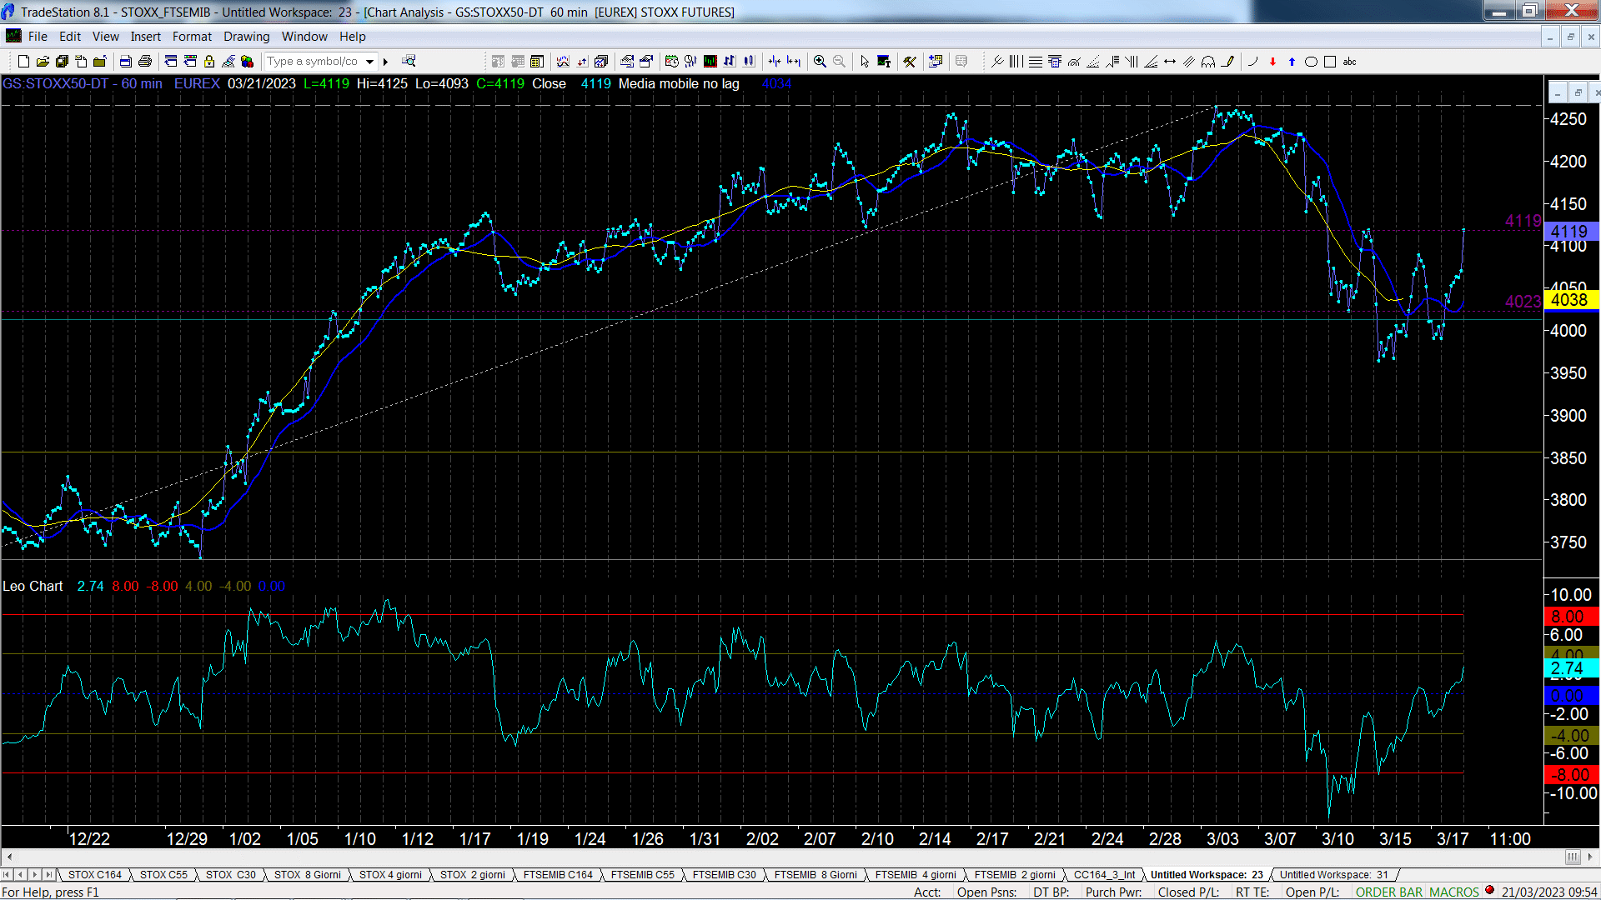Image resolution: width=1601 pixels, height=900 pixels.
Task: Select the arc drawing tool
Action: click(x=1252, y=62)
